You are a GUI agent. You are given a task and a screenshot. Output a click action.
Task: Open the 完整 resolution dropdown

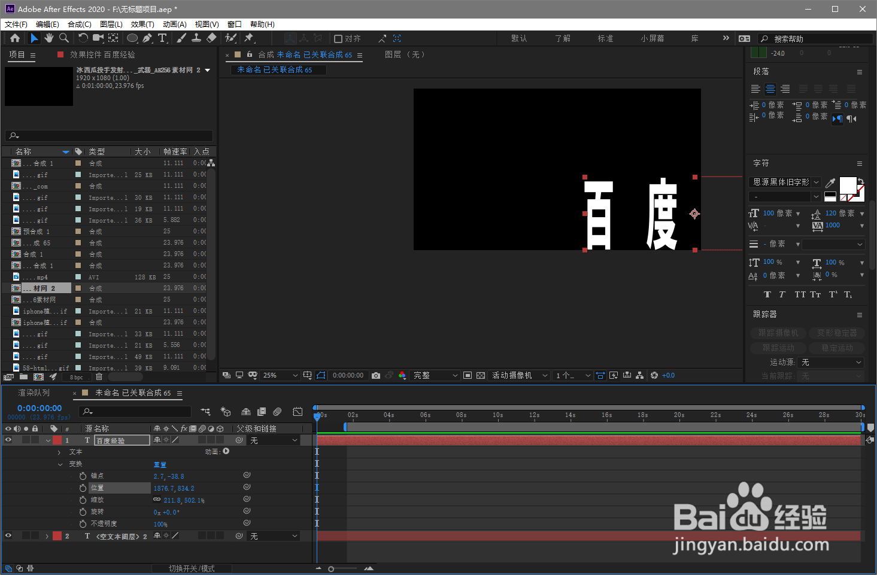(x=435, y=375)
